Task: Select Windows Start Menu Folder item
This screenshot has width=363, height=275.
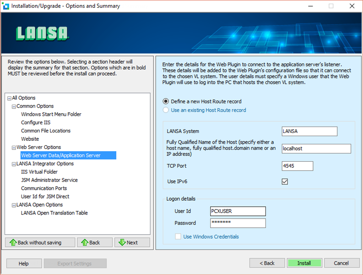Action: coord(51,114)
